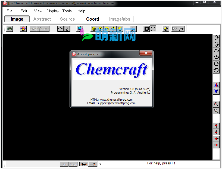Click the add-atom plus icon
This screenshot has width=222, height=169.
pos(181,29)
